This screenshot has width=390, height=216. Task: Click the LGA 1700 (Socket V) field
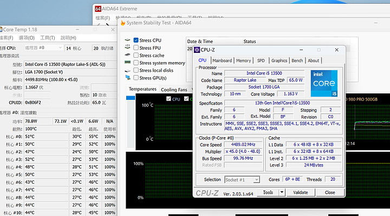click(70, 72)
